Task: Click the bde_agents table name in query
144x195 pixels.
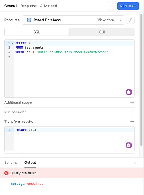Action: click(34, 48)
